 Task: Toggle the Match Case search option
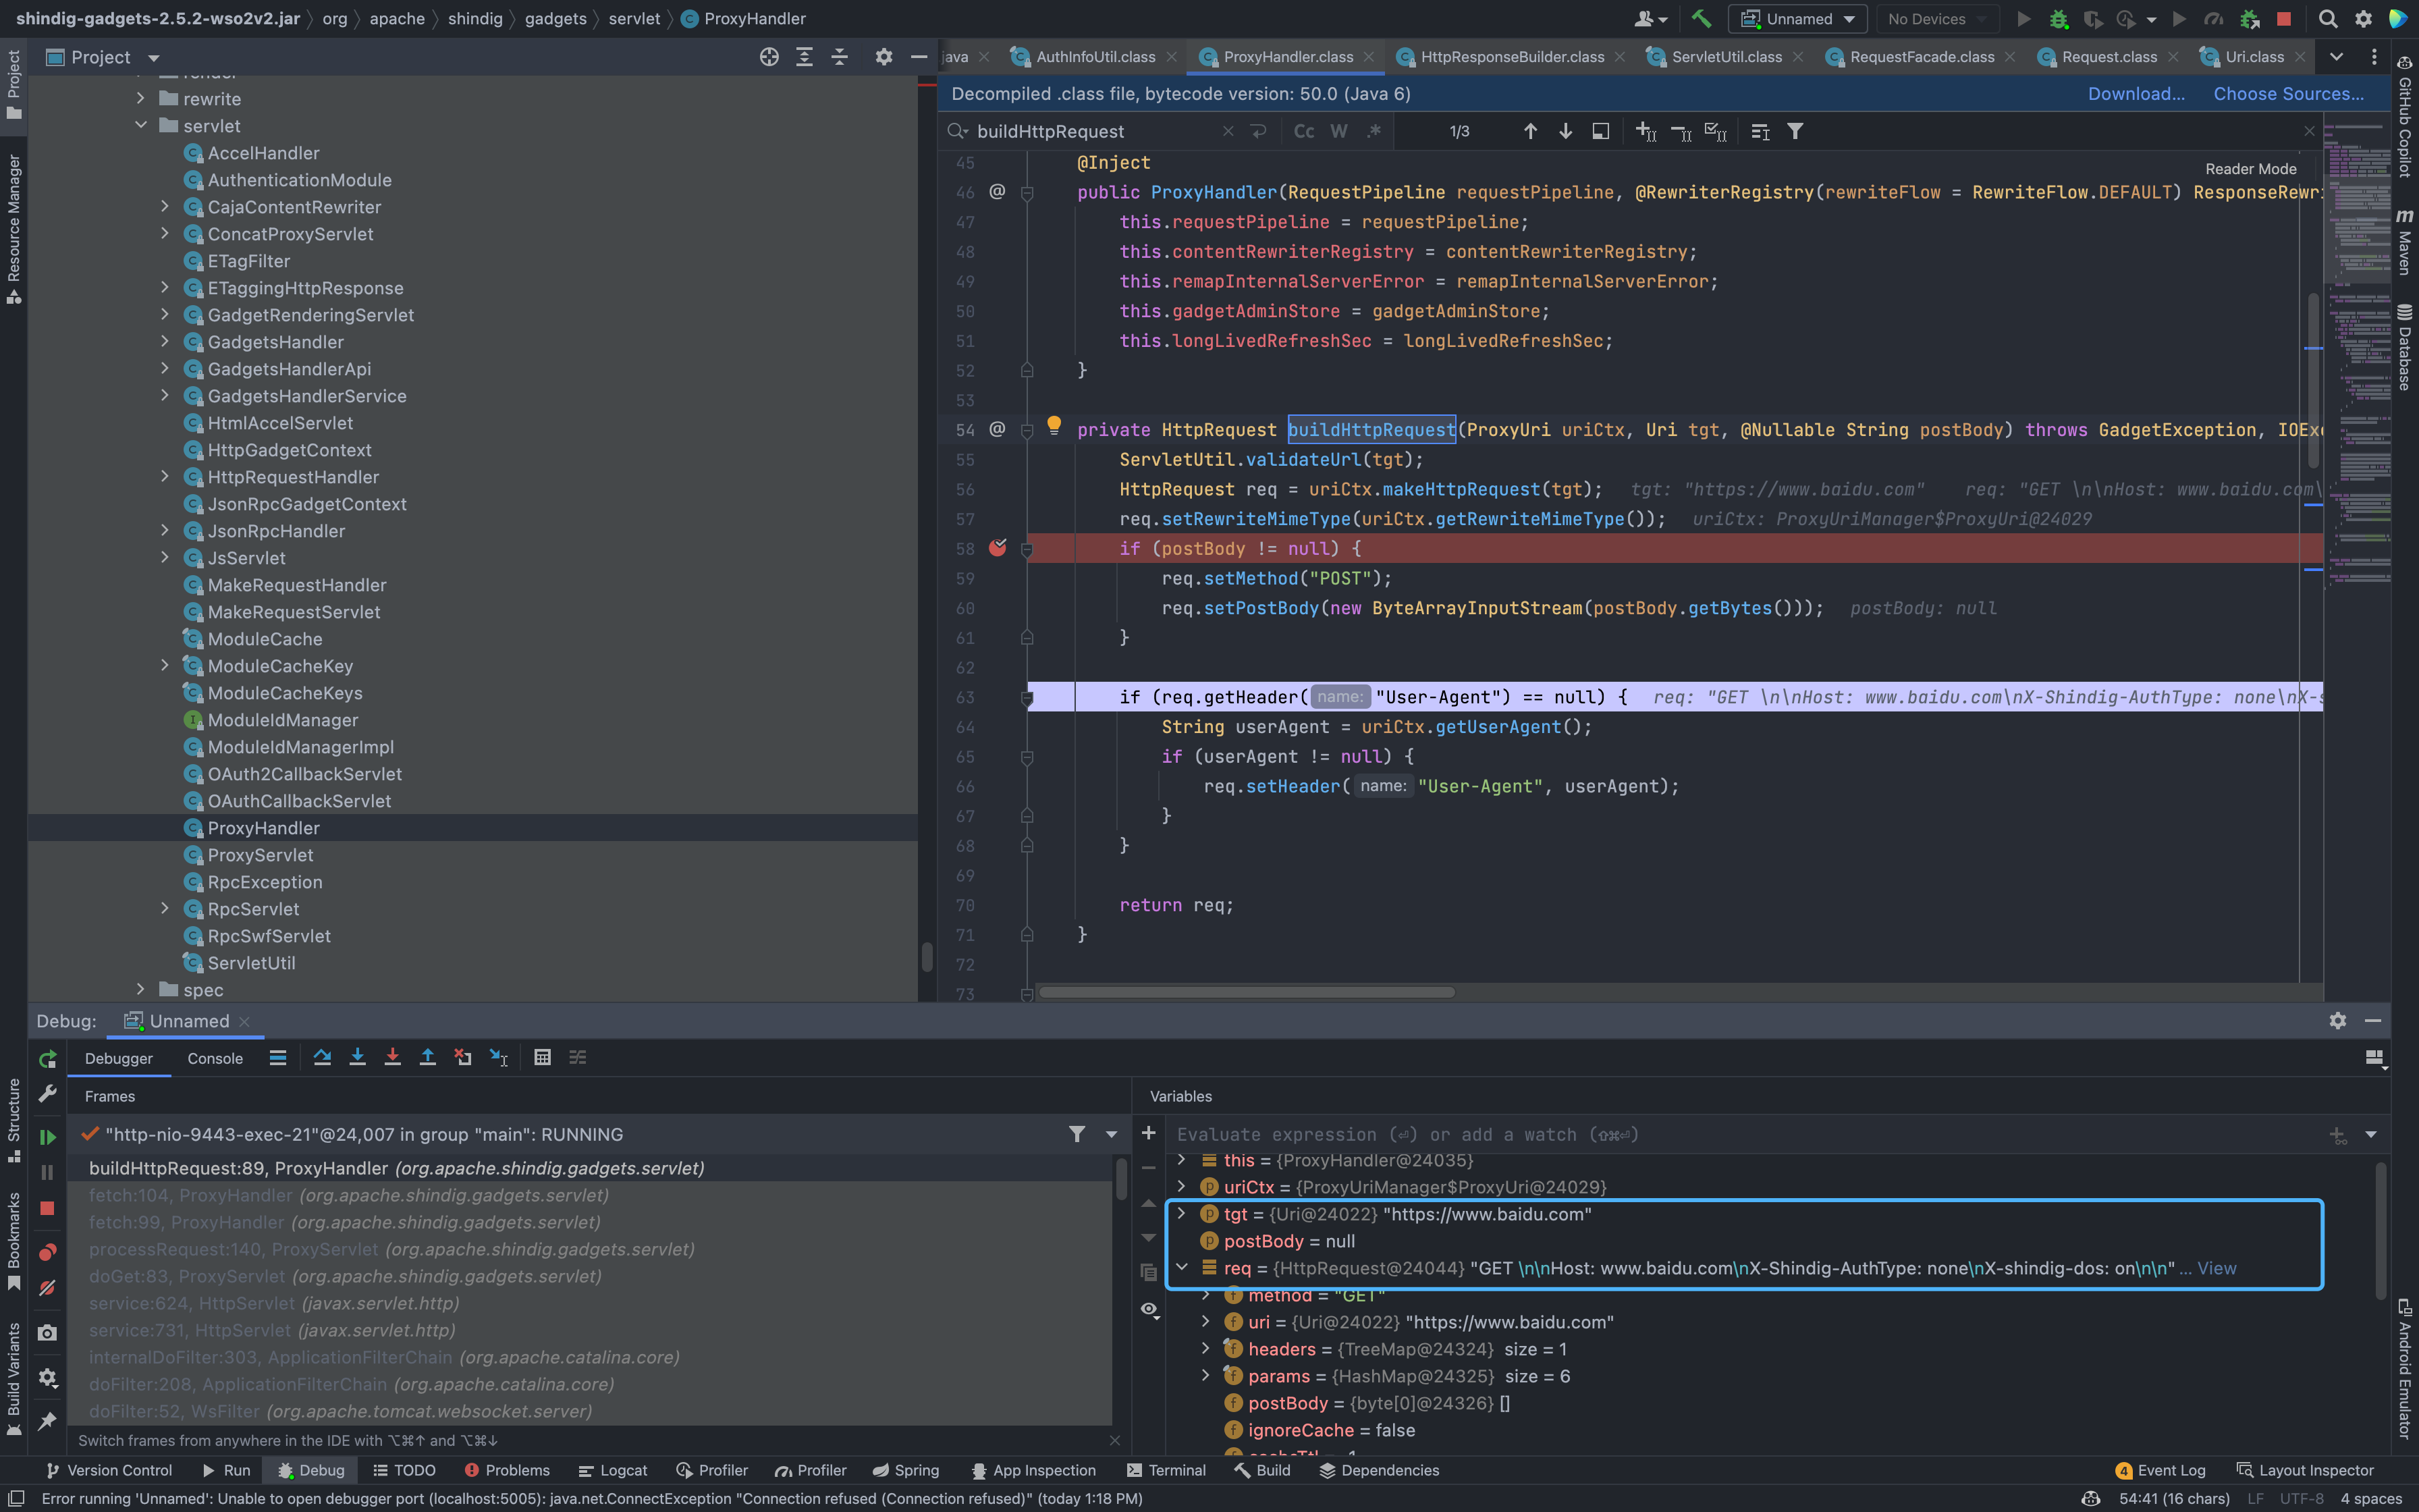pyautogui.click(x=1303, y=131)
